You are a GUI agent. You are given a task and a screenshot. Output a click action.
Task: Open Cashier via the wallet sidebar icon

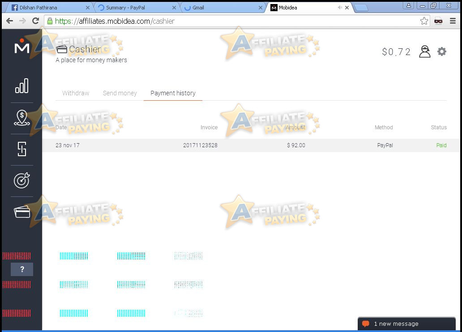pyautogui.click(x=21, y=212)
